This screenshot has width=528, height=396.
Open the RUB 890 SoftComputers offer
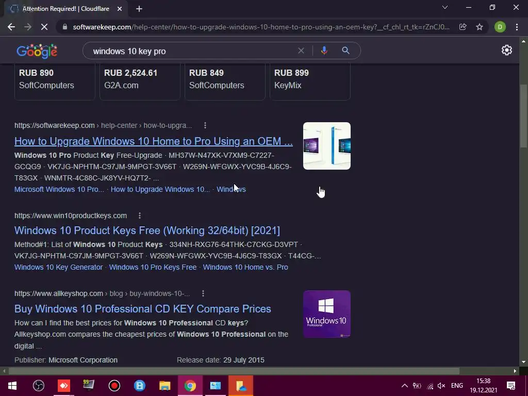55,81
